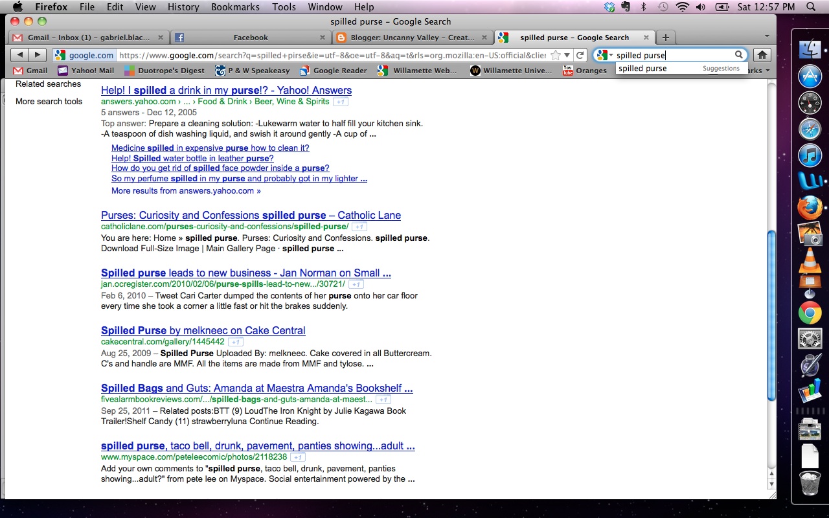This screenshot has width=829, height=518.
Task: Open the Yahoo! Mail bookmark
Action: [85, 71]
